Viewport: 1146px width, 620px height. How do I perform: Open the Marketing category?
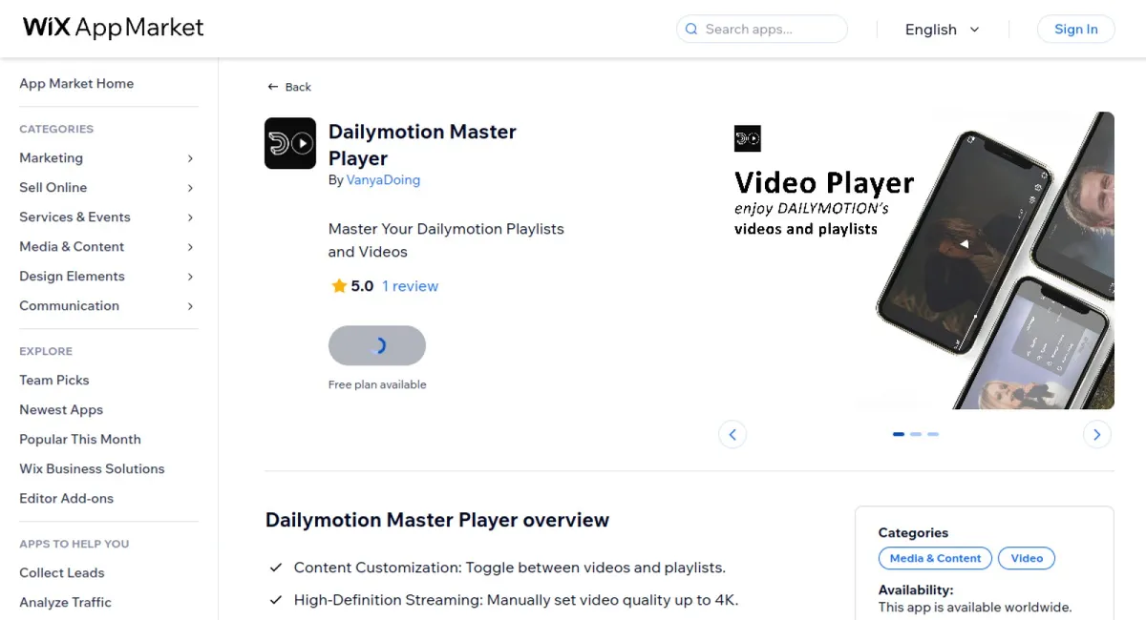pos(51,158)
